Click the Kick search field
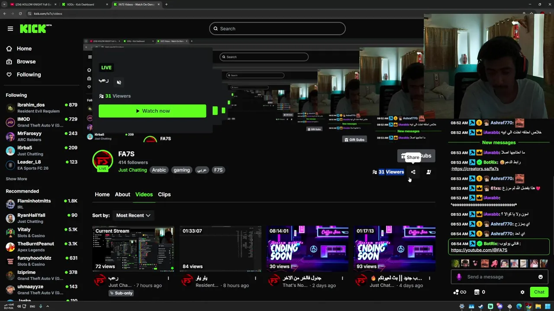This screenshot has height=311, width=554. (277, 29)
